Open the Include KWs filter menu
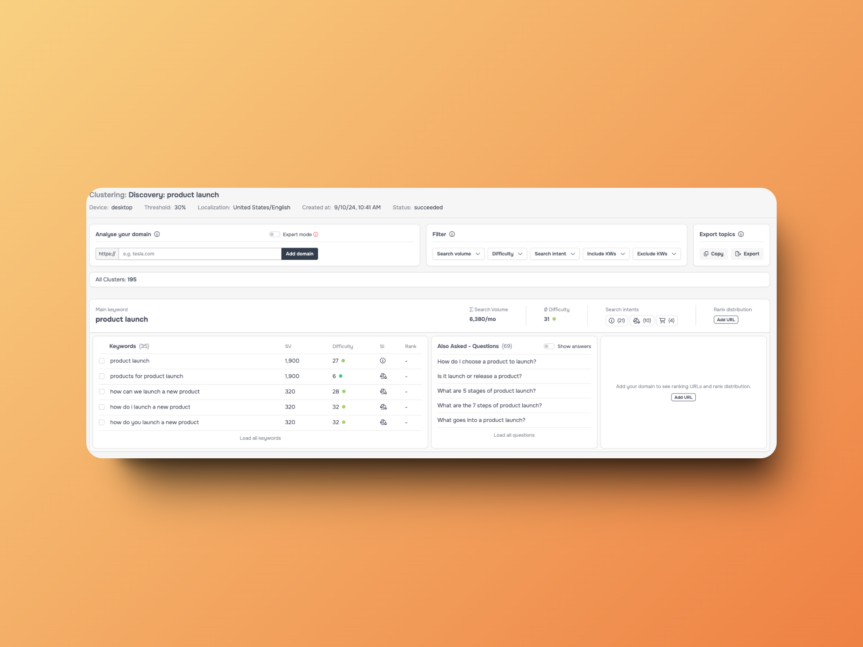 pyautogui.click(x=605, y=253)
